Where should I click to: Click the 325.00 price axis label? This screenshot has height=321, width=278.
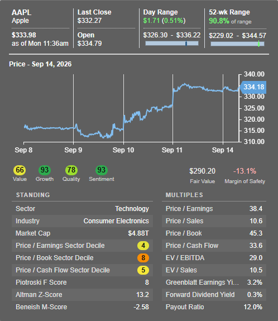point(254,108)
